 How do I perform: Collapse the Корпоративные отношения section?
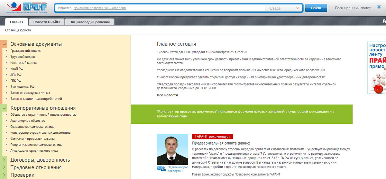(x=4, y=108)
